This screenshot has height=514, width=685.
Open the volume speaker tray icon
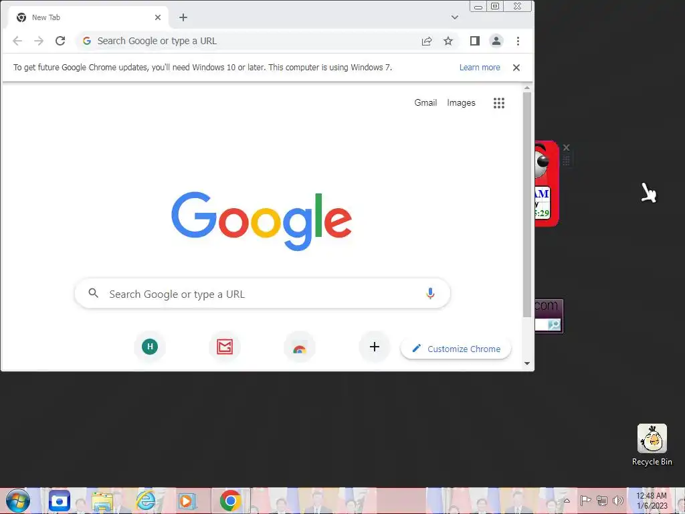pos(617,501)
